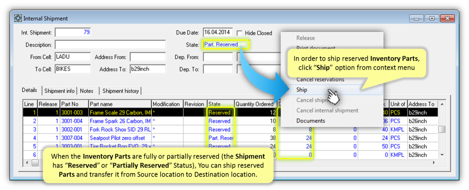
Task: Click the Dep. From field
Action: point(218,57)
